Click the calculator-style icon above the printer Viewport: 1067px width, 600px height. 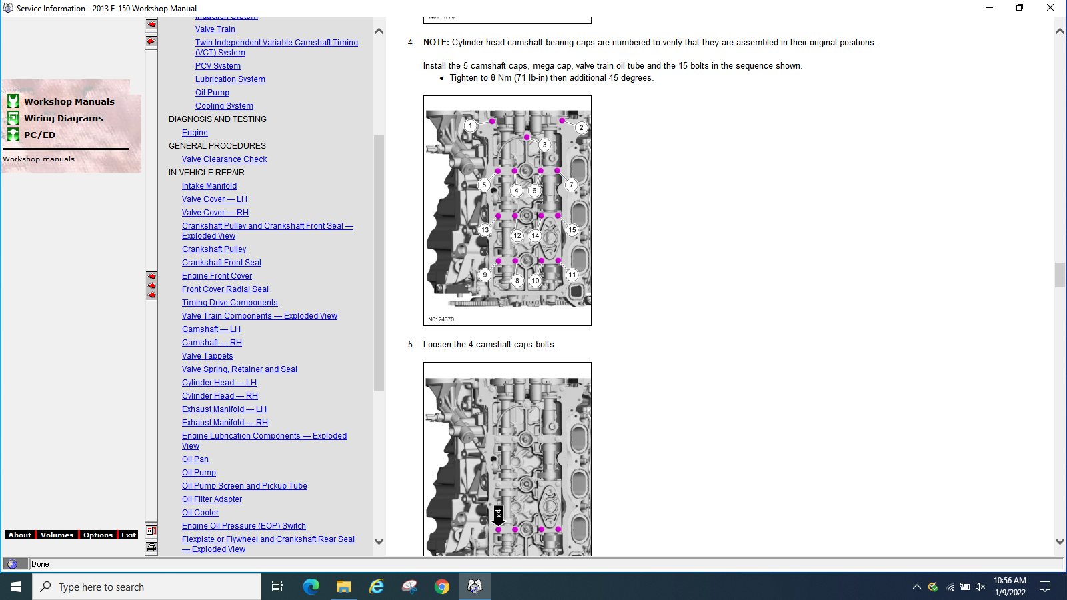[x=151, y=531]
